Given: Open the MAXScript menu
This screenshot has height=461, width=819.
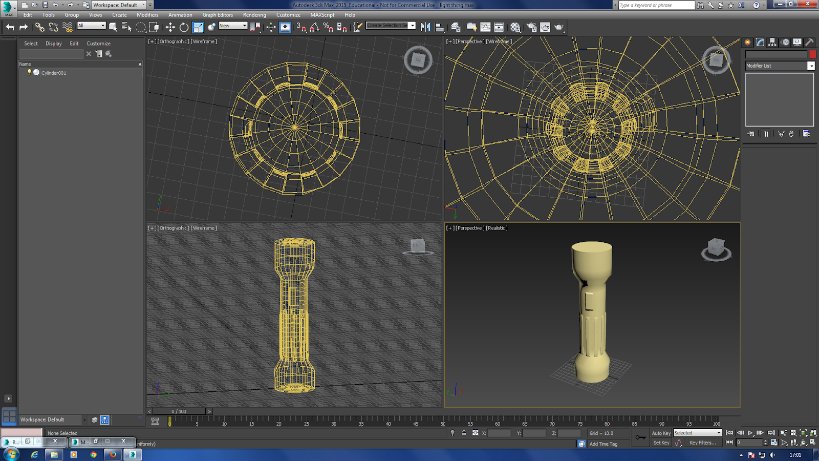Looking at the screenshot, I should [x=322, y=15].
